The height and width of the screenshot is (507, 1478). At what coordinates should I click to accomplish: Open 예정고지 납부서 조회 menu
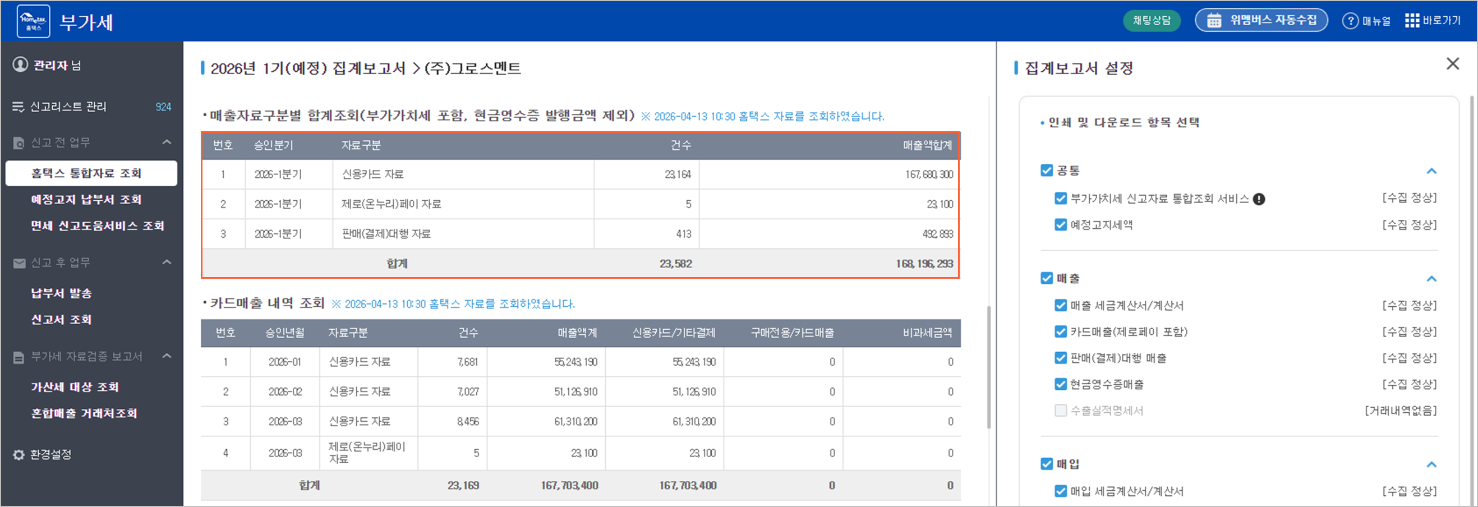86,200
